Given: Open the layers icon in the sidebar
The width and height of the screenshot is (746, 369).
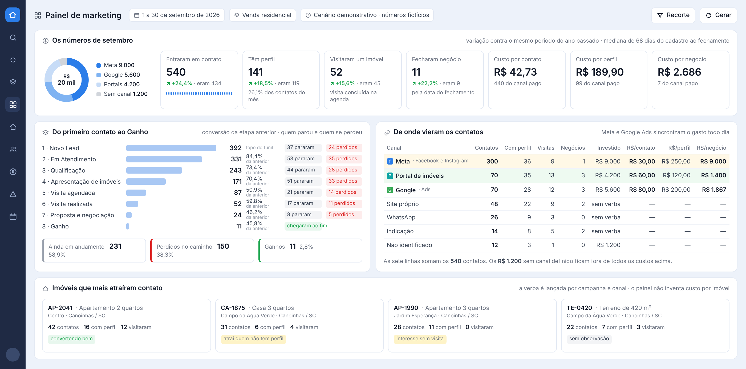Looking at the screenshot, I should 13,82.
